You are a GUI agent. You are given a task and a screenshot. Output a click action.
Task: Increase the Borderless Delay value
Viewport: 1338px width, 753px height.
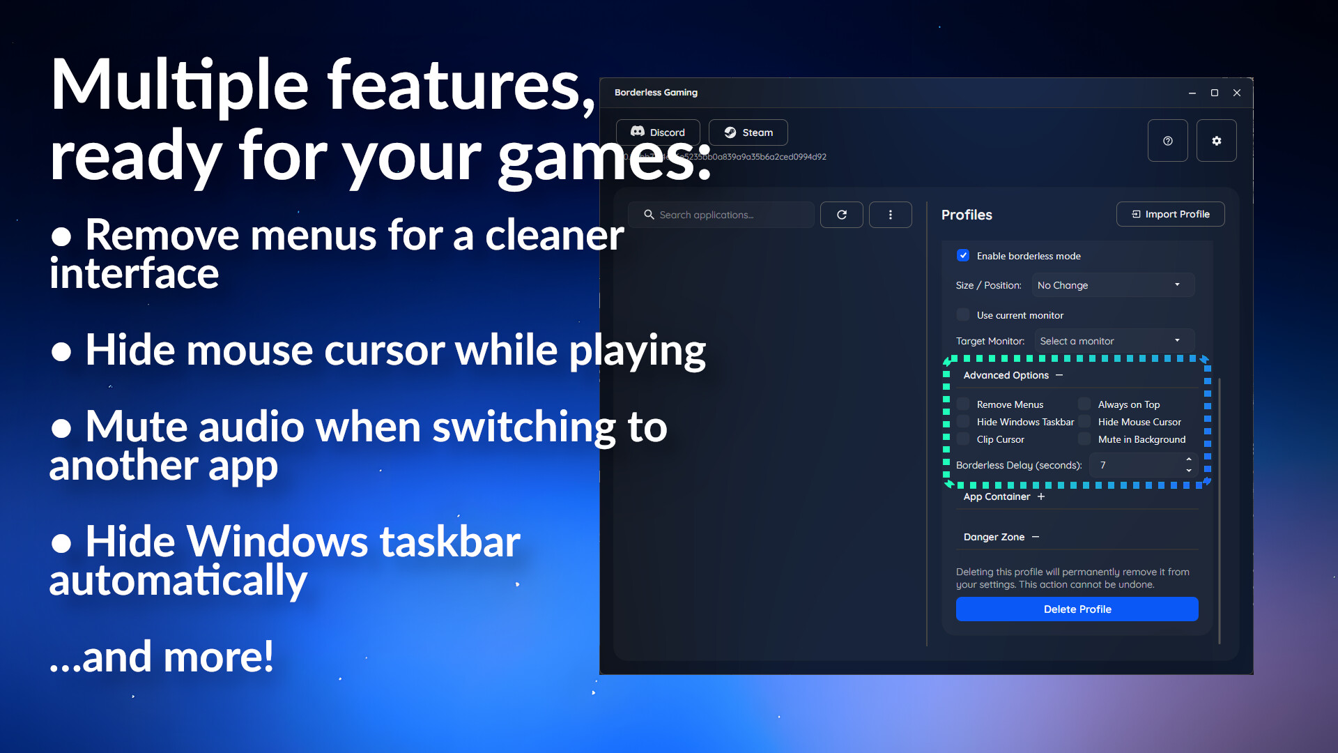pos(1189,460)
